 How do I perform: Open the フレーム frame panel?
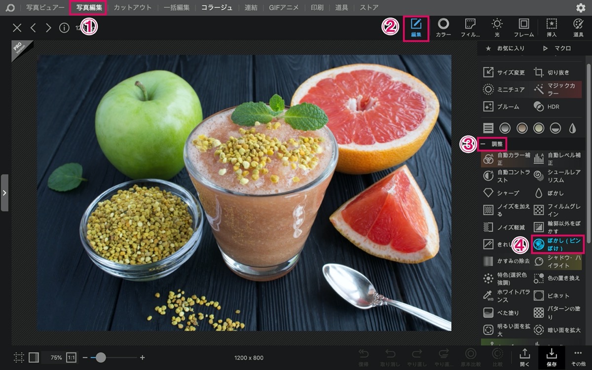pyautogui.click(x=524, y=28)
